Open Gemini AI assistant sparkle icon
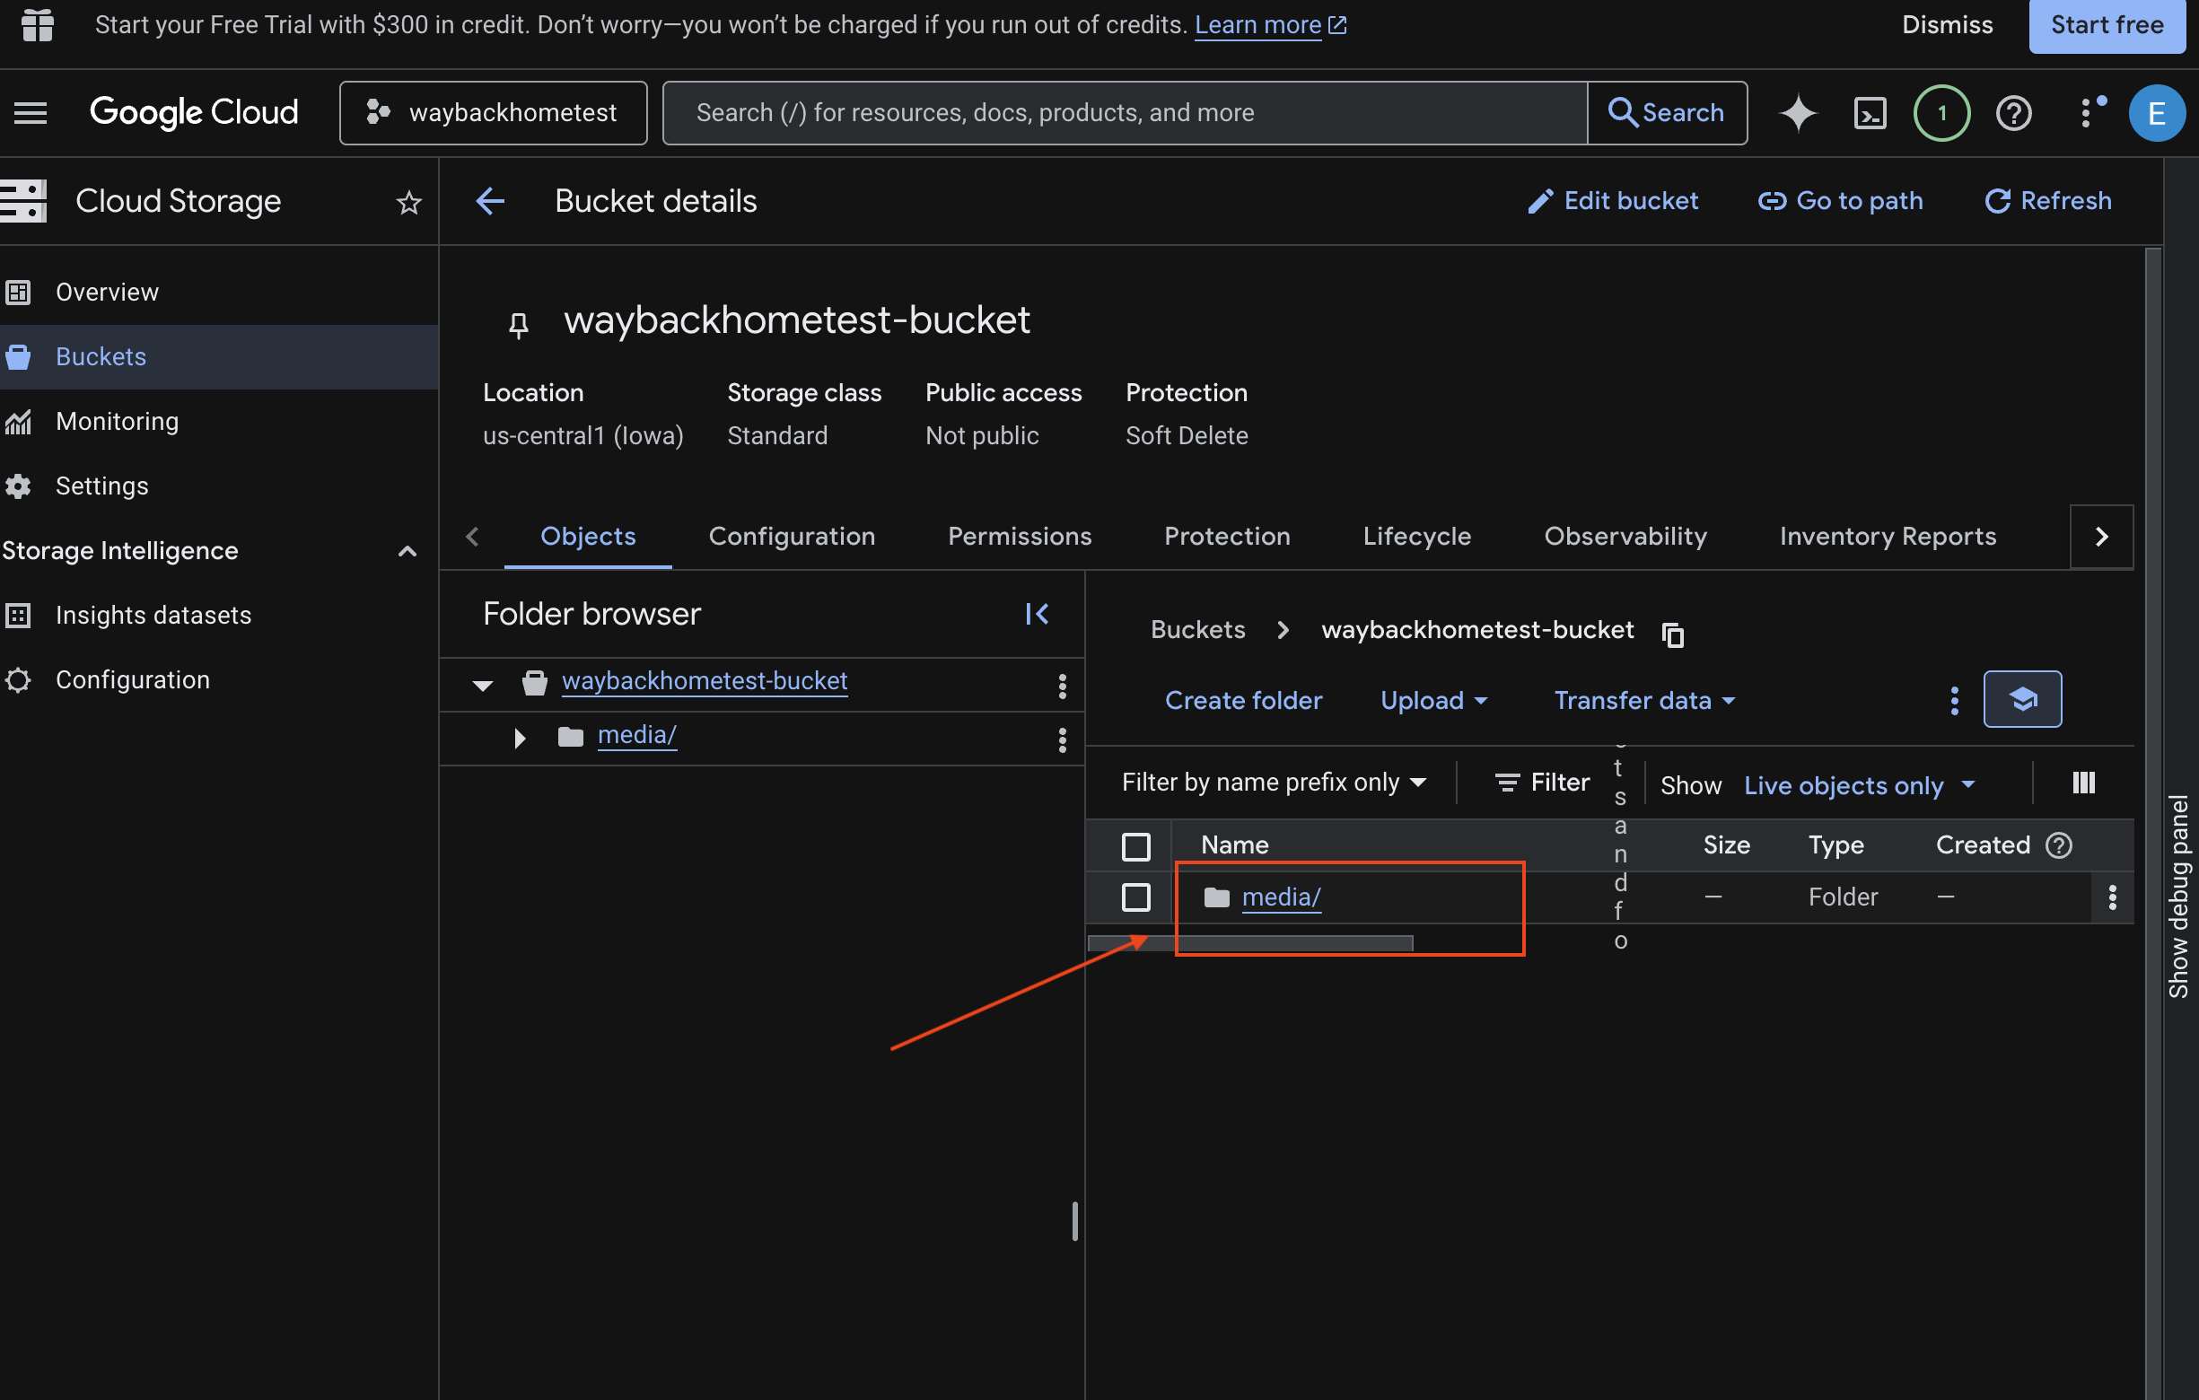 coord(1797,113)
